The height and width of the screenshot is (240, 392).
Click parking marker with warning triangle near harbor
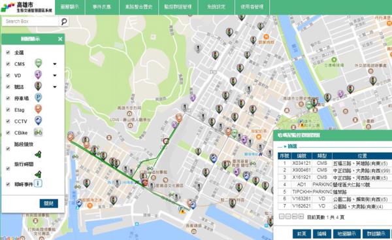tap(182, 210)
